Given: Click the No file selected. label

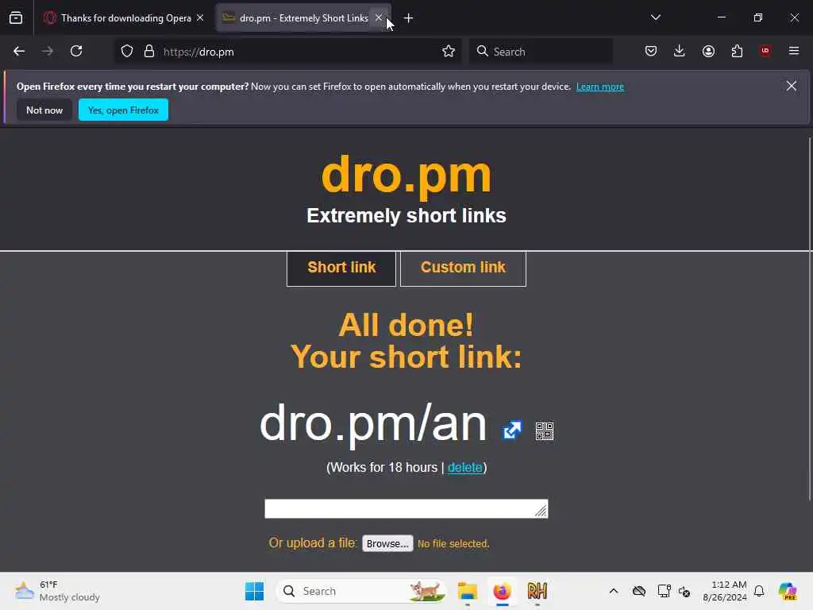Looking at the screenshot, I should click(453, 543).
